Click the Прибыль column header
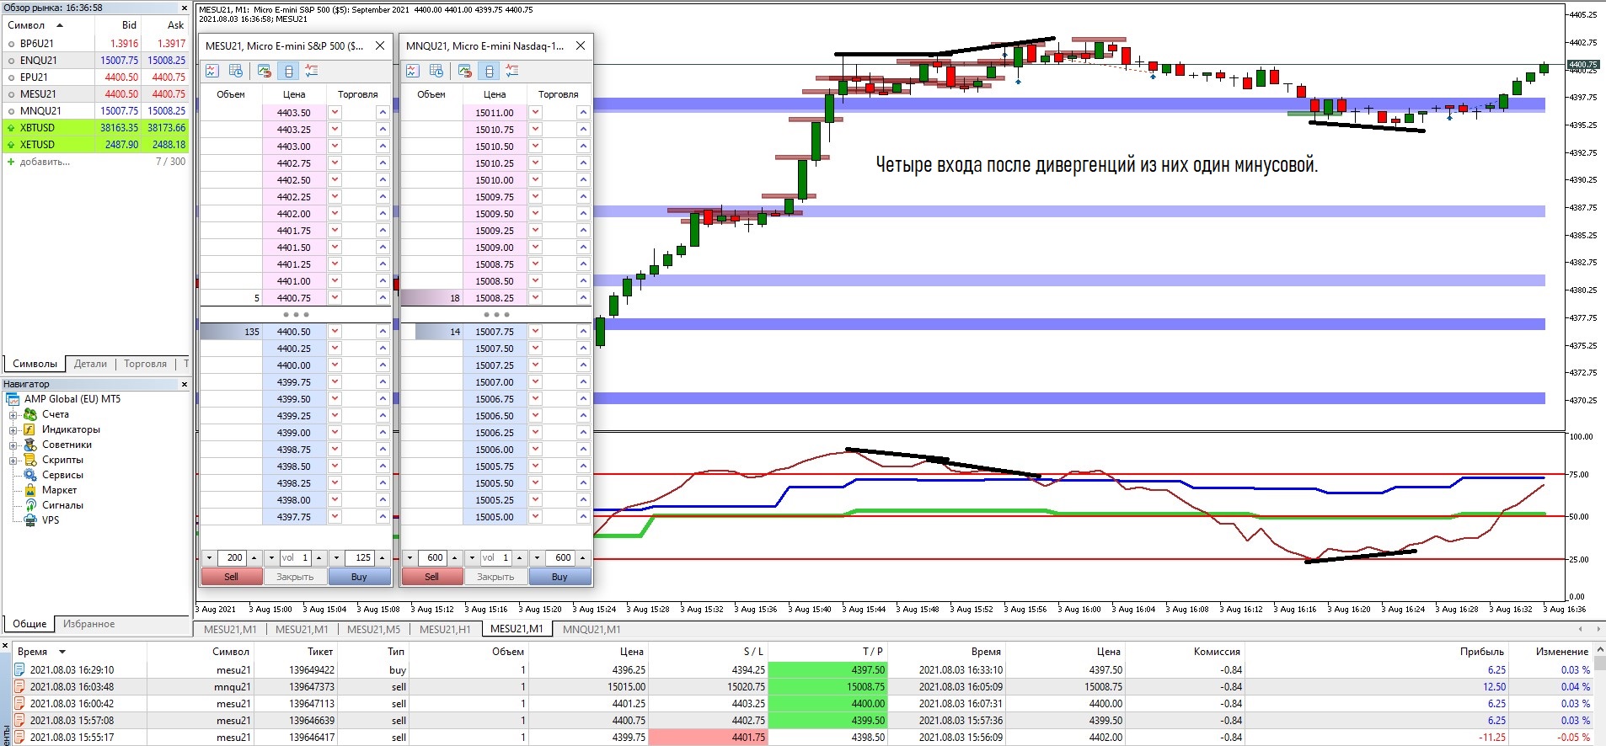Screen dimensions: 1606x746 1481,652
